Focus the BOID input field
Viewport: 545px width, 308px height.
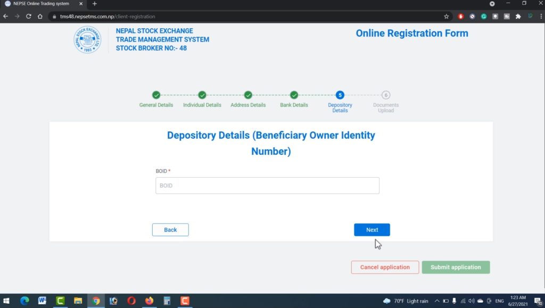[x=267, y=186]
